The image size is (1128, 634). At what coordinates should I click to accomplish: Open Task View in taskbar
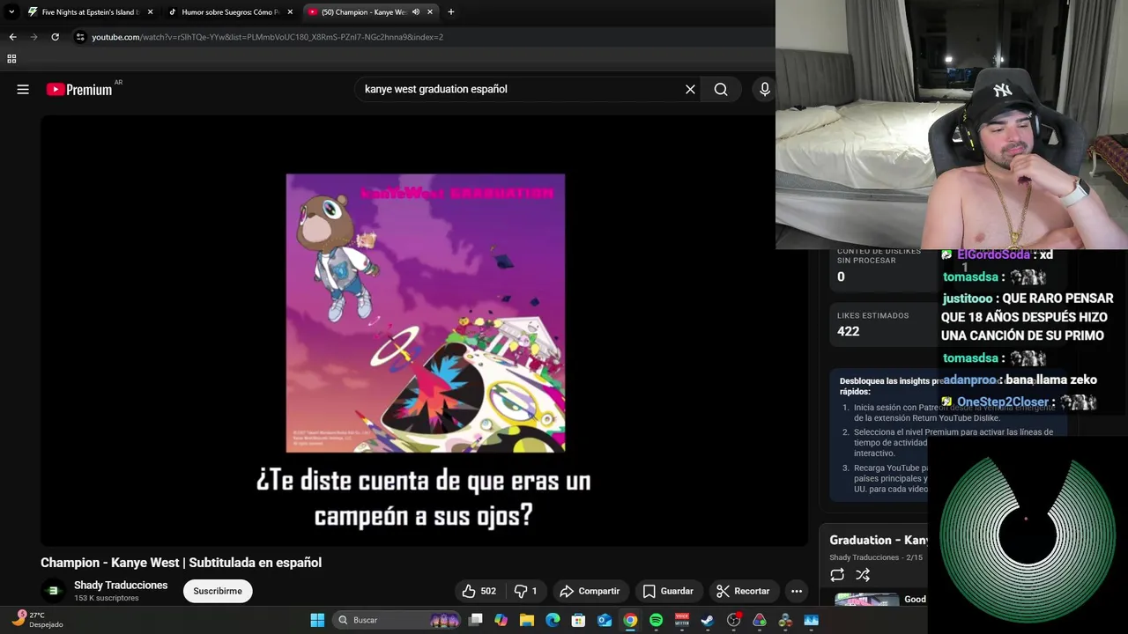pyautogui.click(x=475, y=620)
